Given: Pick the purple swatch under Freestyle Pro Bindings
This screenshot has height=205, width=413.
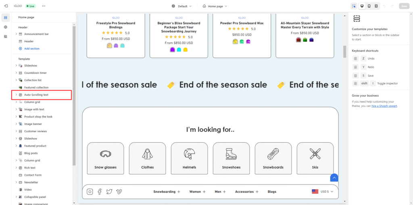Looking at the screenshot, I should (116, 46).
